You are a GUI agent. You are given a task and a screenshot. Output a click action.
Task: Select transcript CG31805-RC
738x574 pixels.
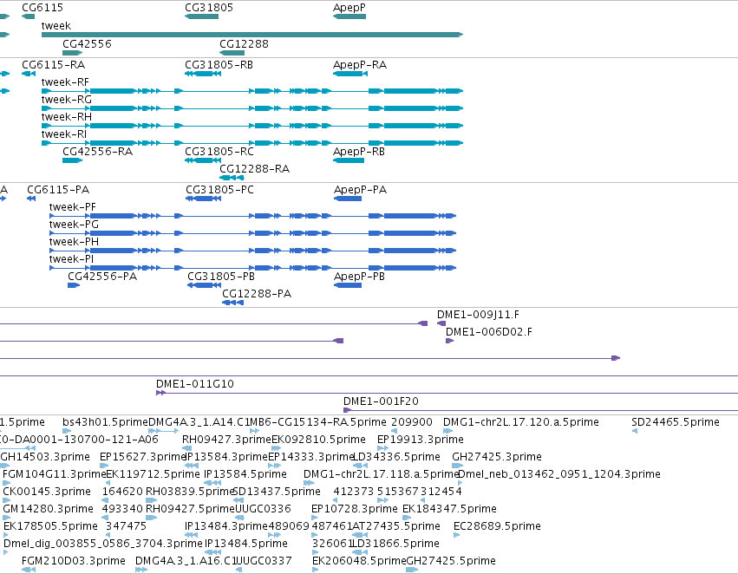tap(203, 160)
